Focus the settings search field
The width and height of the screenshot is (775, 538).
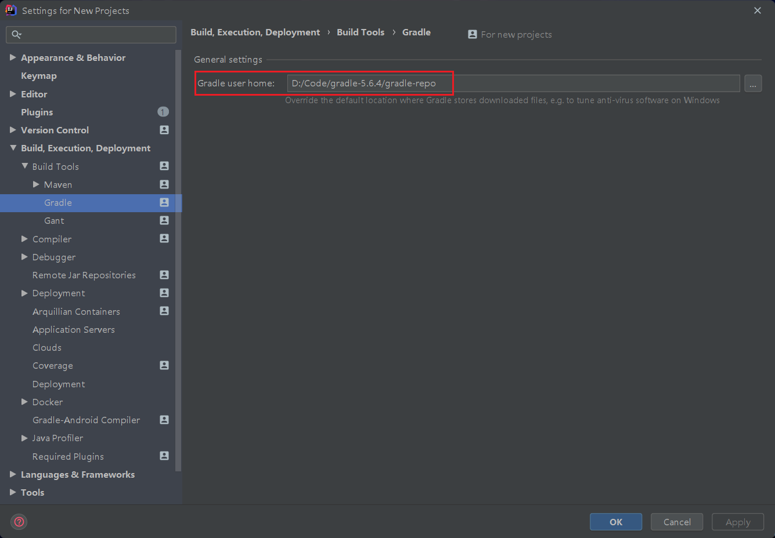pyautogui.click(x=91, y=35)
